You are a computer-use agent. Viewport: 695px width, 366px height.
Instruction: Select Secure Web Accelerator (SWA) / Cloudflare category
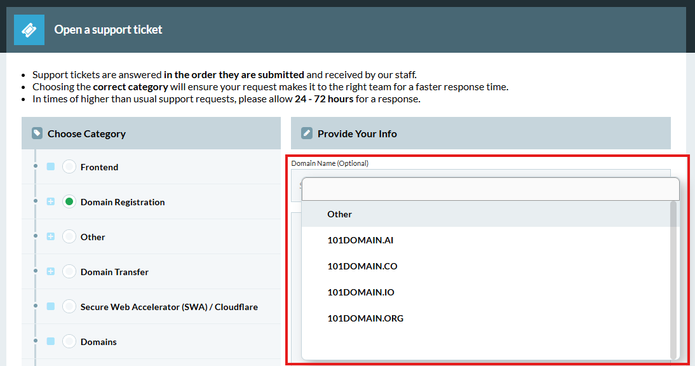coord(68,306)
